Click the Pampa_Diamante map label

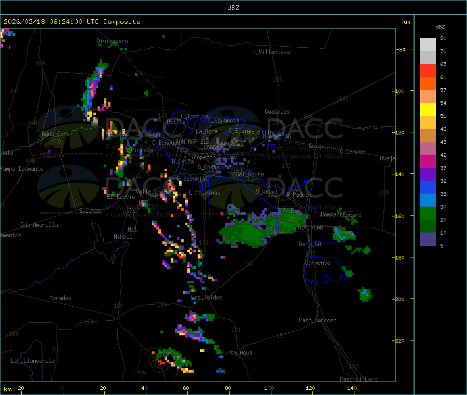pos(22,169)
